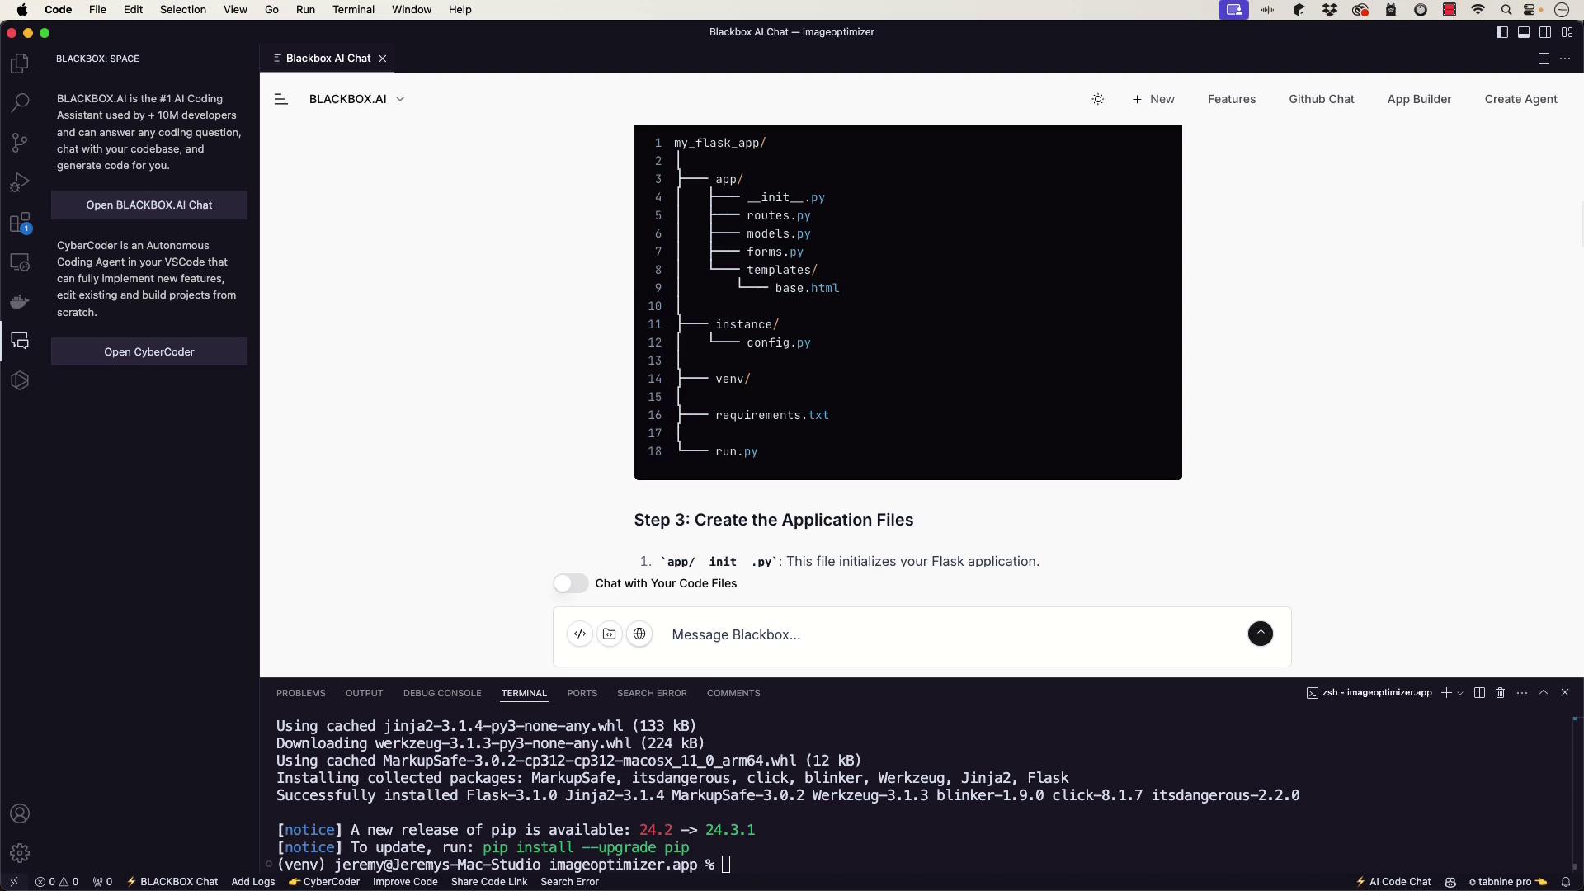Click the Open CyberCoder button

coord(149,352)
